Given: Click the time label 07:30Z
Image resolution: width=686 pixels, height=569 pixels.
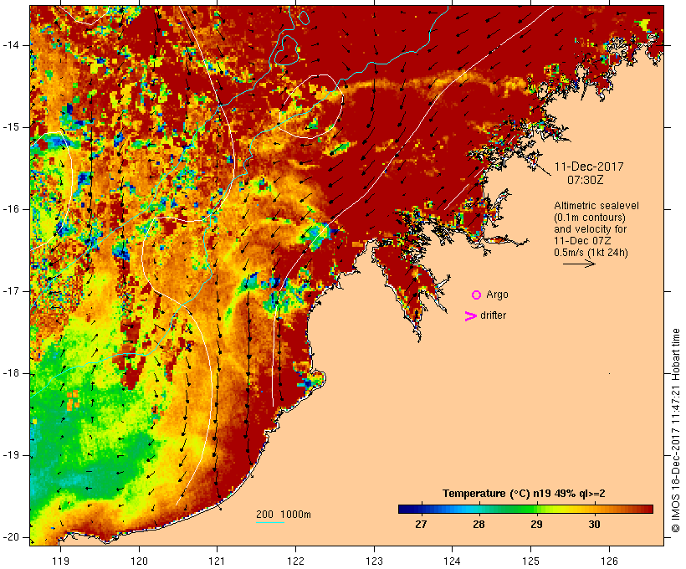Looking at the screenshot, I should click(586, 180).
